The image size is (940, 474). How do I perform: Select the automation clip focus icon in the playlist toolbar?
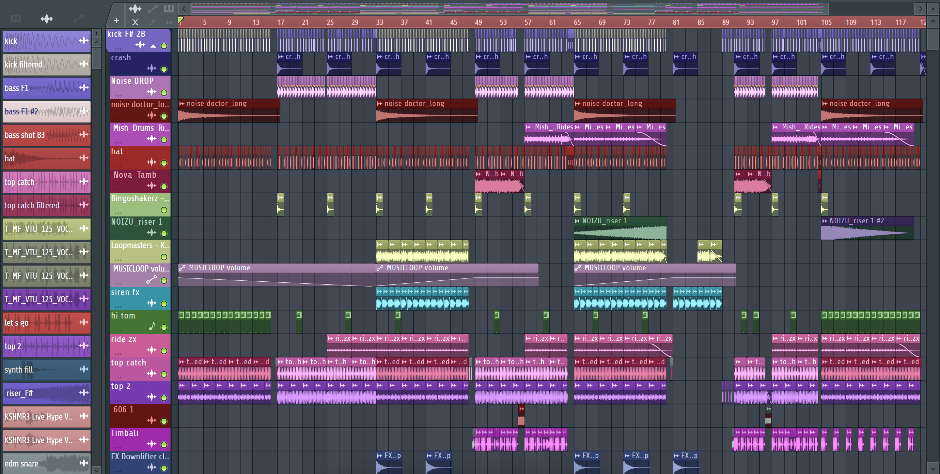click(152, 9)
